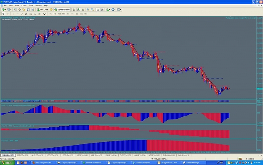Image resolution: width=263 pixels, height=165 pixels.
Task: Select the arrows object tool
Action: click(44, 14)
